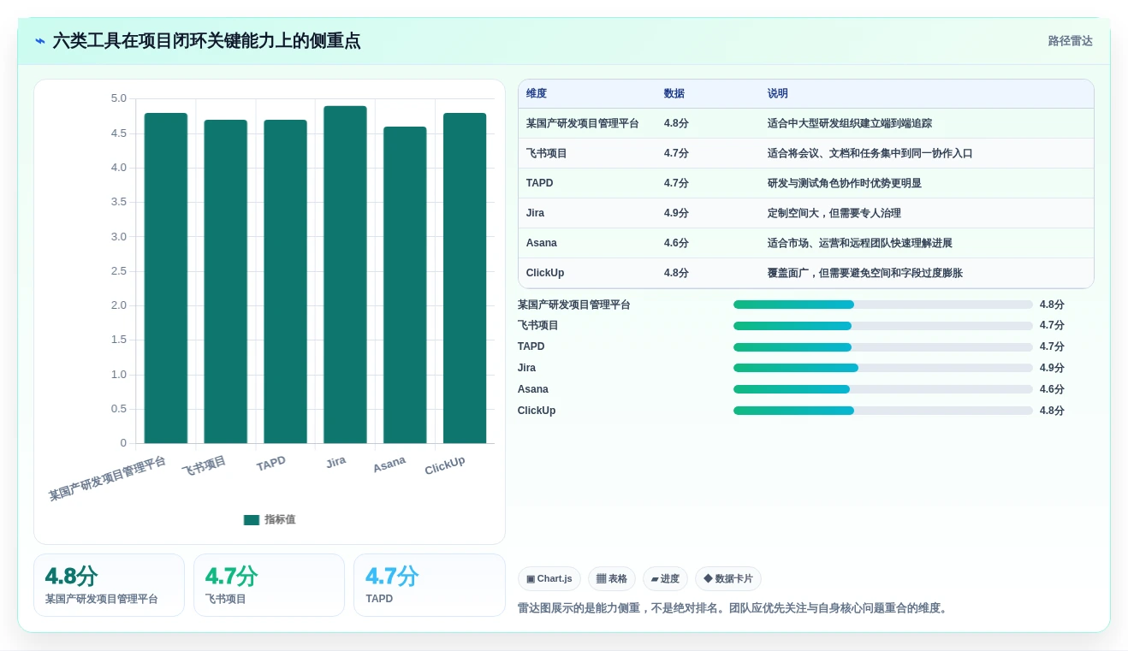Click 定制空间大，但需要专人治理 description
Screen dimensions: 1128x651
tap(834, 213)
